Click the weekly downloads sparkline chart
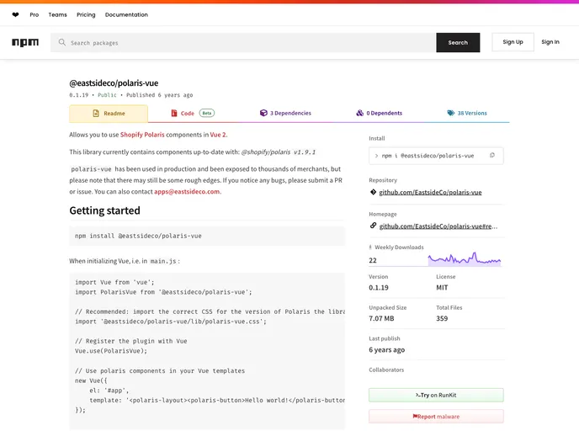The height and width of the screenshot is (431, 579). coord(465,258)
